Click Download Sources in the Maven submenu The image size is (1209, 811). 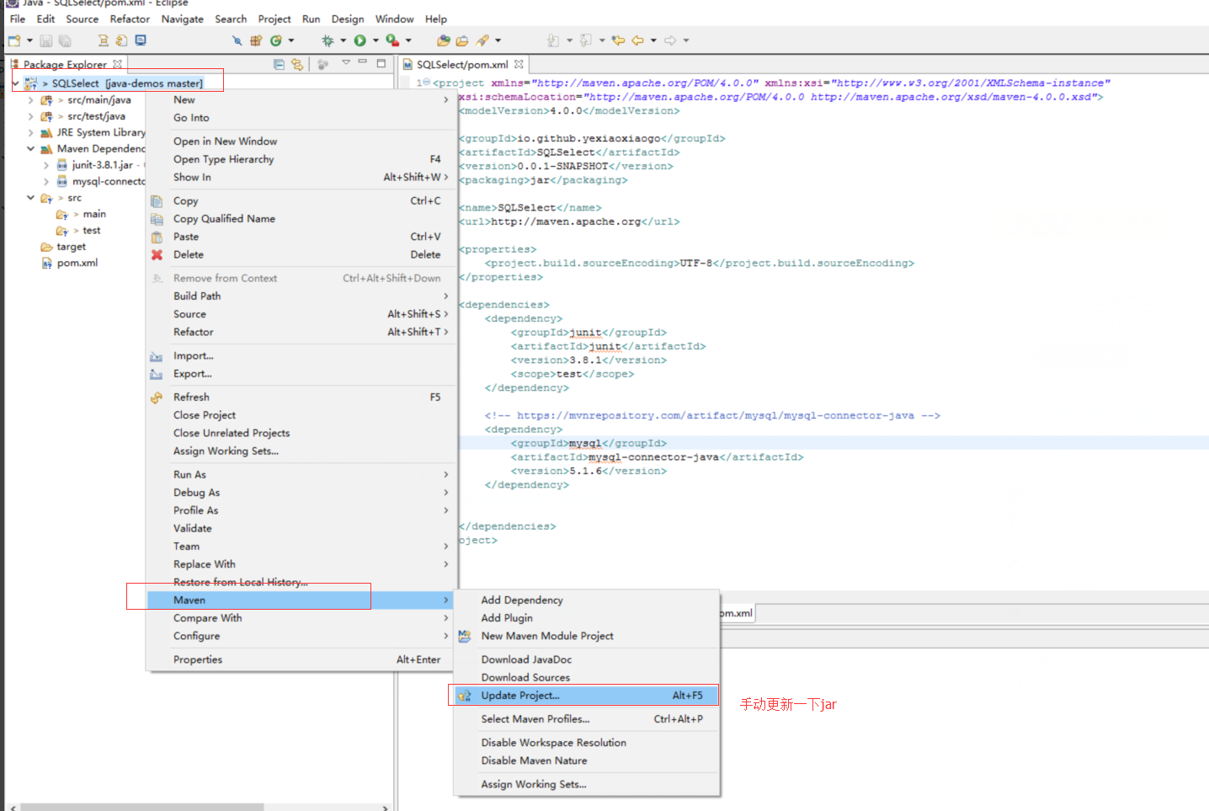coord(586,678)
